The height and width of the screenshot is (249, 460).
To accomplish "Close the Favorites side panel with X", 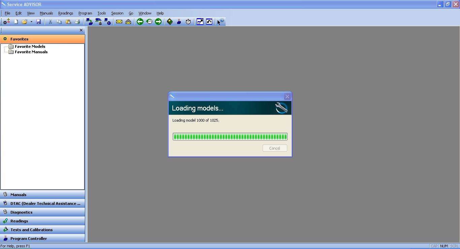I will 81,30.
